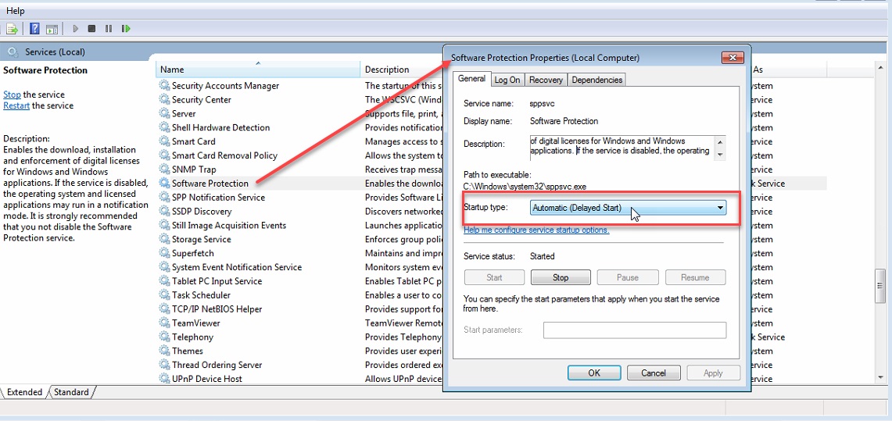Viewport: 892px width, 421px height.
Task: Click the Cancel button
Action: click(x=653, y=373)
